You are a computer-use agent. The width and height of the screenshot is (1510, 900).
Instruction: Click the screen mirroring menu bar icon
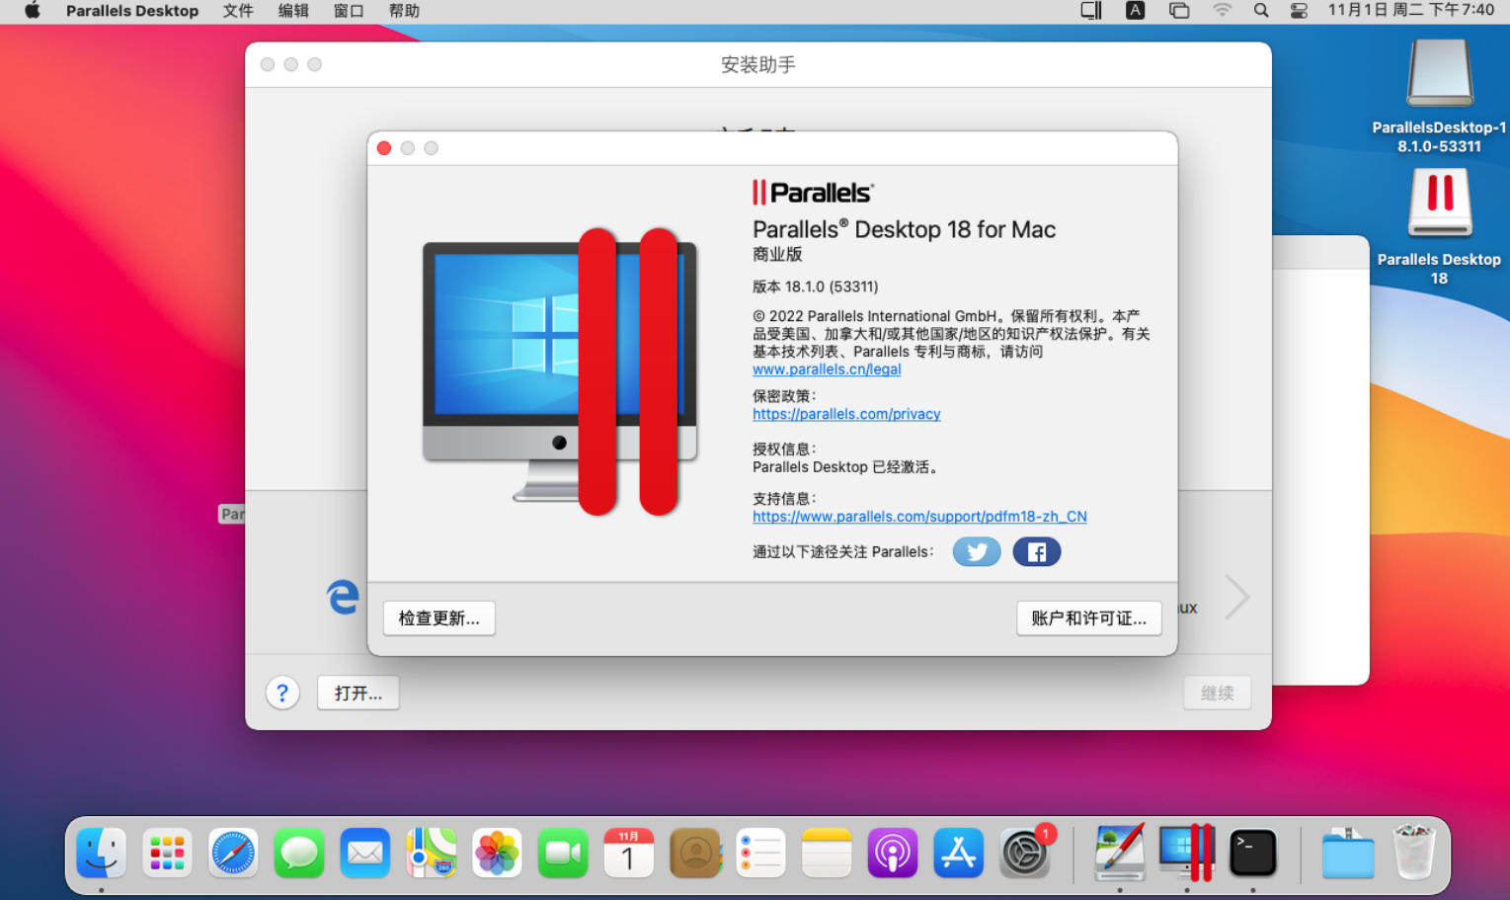[x=1179, y=11]
